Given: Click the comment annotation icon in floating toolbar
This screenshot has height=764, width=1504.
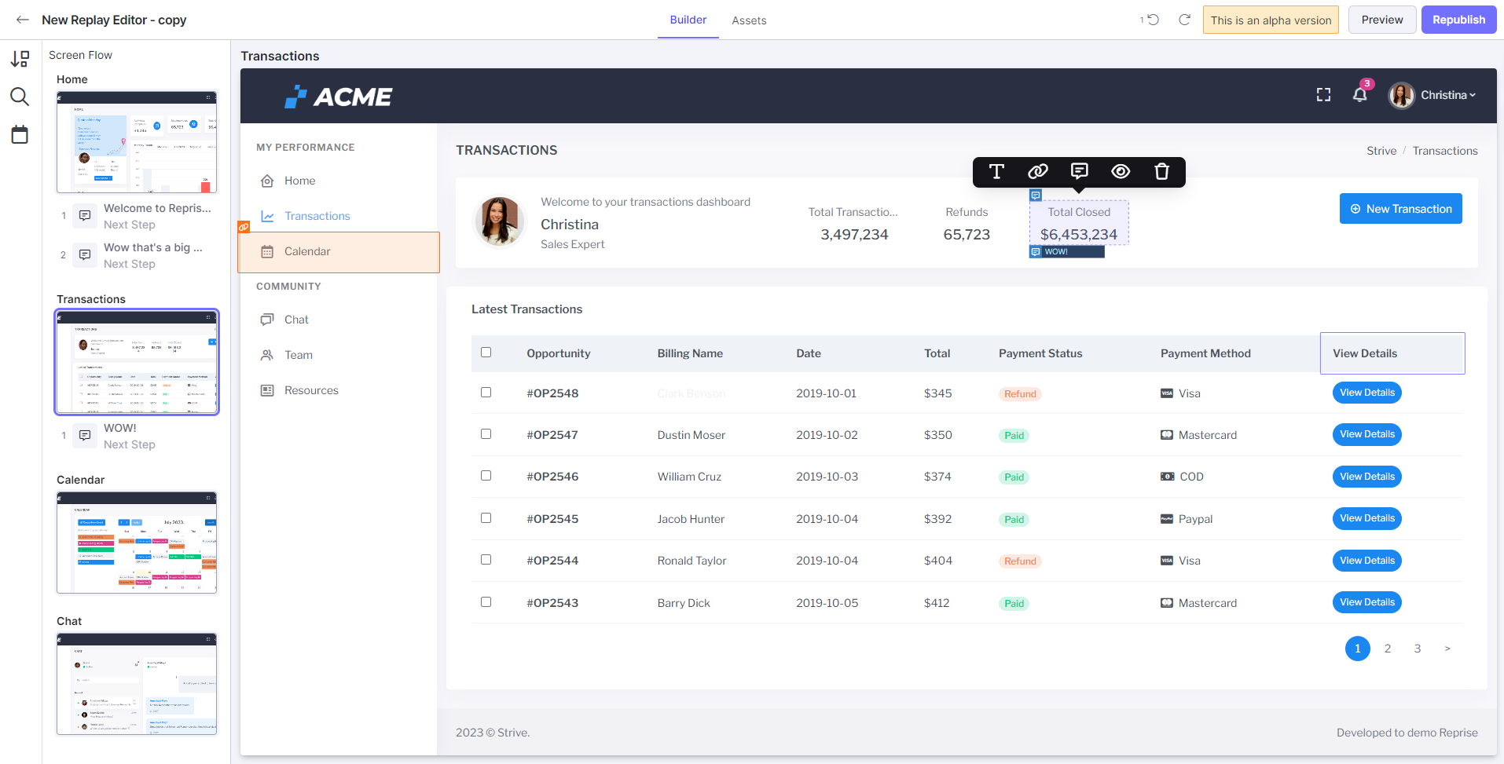Looking at the screenshot, I should (1080, 171).
